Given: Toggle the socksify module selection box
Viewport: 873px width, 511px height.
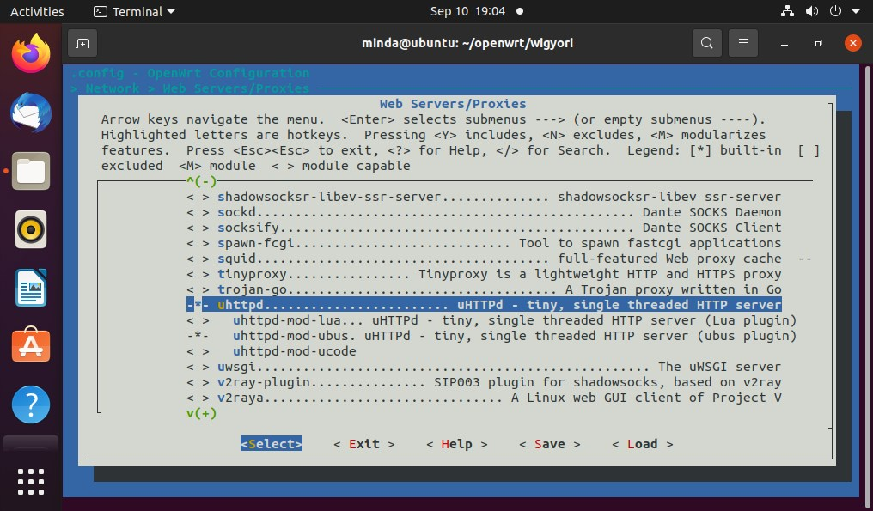Looking at the screenshot, I should 198,228.
